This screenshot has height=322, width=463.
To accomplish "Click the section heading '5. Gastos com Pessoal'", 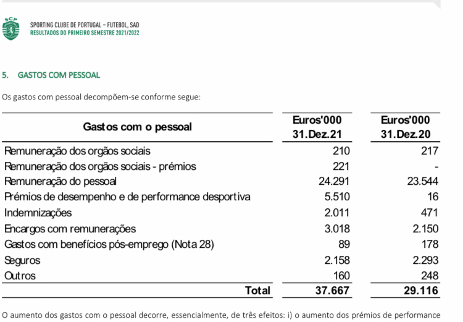I will (x=51, y=75).
